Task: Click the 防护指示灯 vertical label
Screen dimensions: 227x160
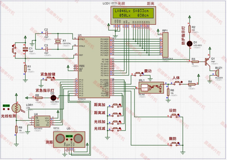Action: pos(183,35)
